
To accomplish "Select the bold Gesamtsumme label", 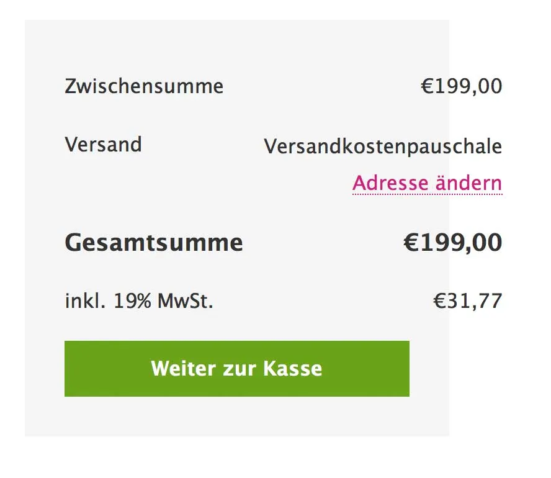I will [154, 243].
